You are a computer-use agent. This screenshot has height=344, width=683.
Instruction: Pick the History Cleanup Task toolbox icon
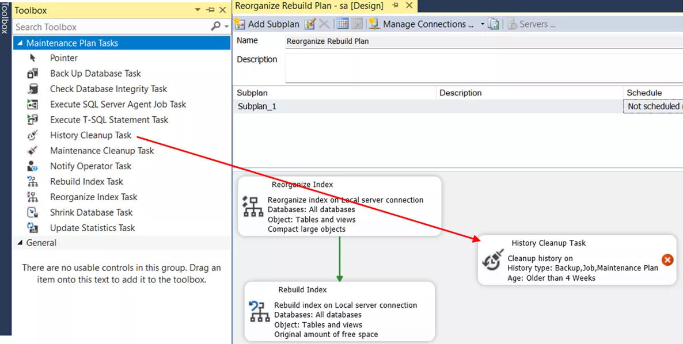pos(33,135)
